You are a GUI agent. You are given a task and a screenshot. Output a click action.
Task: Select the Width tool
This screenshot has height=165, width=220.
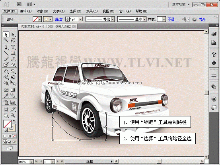coord(6,77)
